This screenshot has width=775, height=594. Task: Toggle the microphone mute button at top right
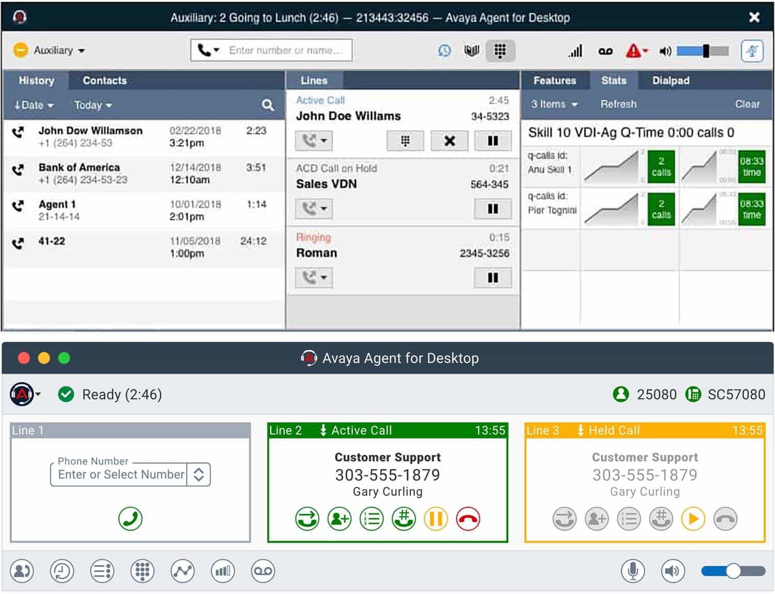tap(752, 51)
